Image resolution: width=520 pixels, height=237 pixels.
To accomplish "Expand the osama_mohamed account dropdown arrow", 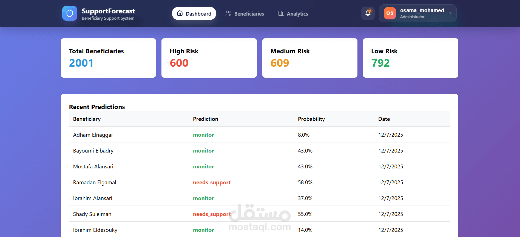I will coord(450,13).
